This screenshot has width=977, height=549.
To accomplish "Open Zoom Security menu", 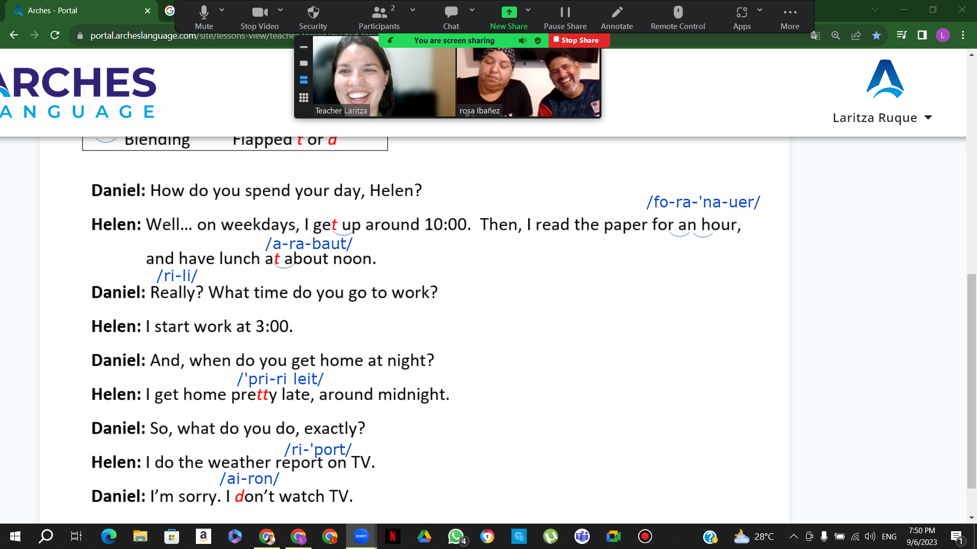I will pos(313,17).
